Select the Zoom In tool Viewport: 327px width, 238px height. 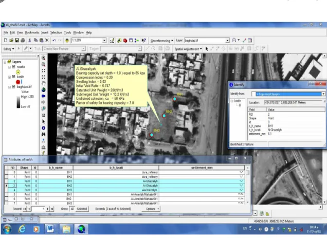pos(44,58)
